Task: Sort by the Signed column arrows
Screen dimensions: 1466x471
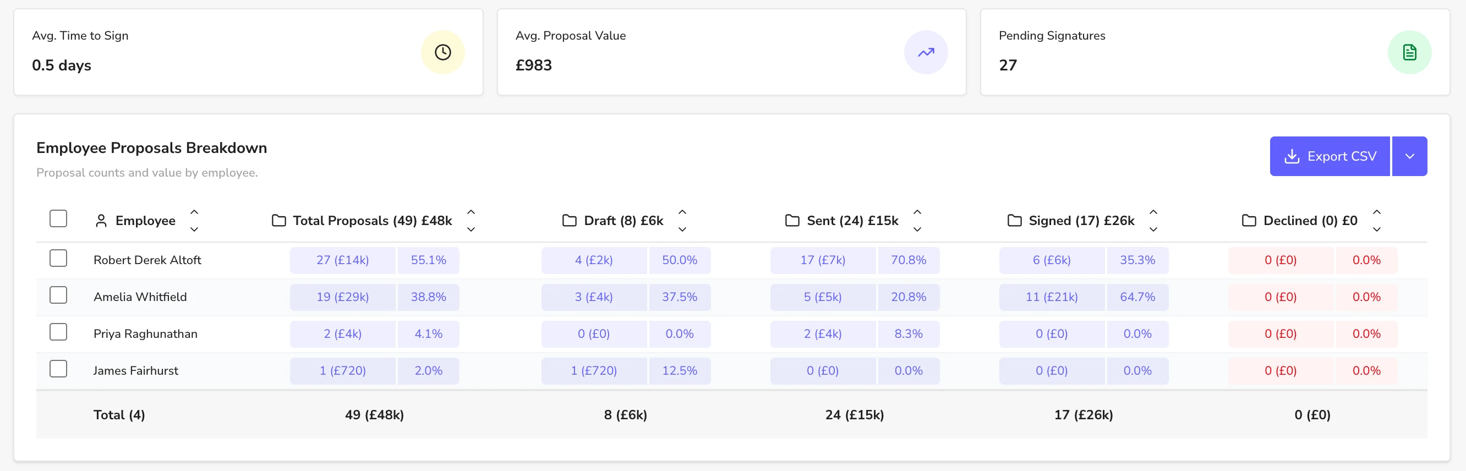Action: [x=1153, y=221]
